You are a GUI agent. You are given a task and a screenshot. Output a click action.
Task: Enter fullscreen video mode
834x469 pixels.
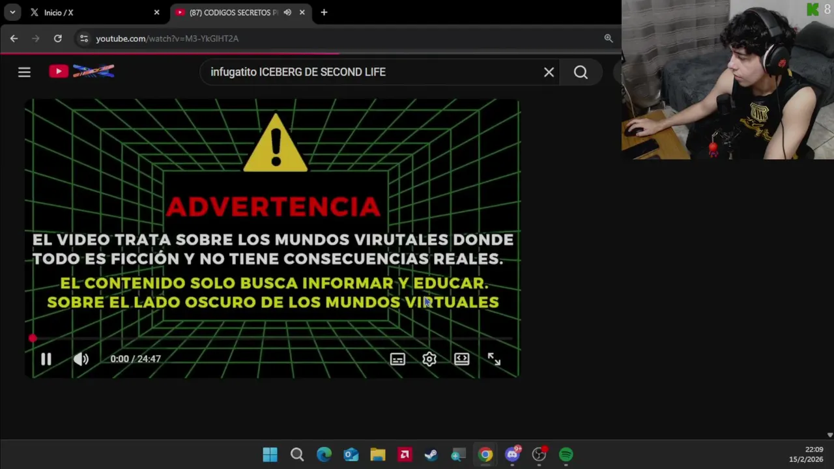(494, 359)
